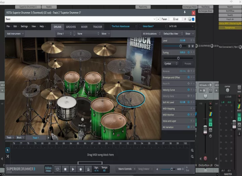Open the MIDI options menu icon in footer
This screenshot has height=176, width=242.
pyautogui.click(x=183, y=169)
